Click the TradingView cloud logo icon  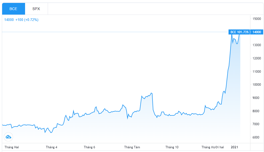pyautogui.click(x=8, y=137)
